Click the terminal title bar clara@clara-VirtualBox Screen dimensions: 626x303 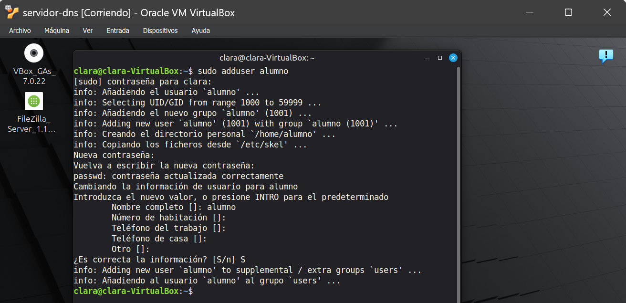(x=267, y=58)
